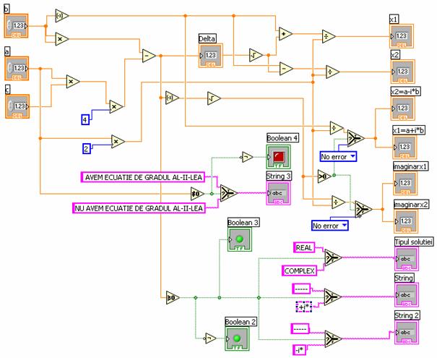Select the x1 numeric indicator terminal
This screenshot has width=437, height=358.
[401, 36]
